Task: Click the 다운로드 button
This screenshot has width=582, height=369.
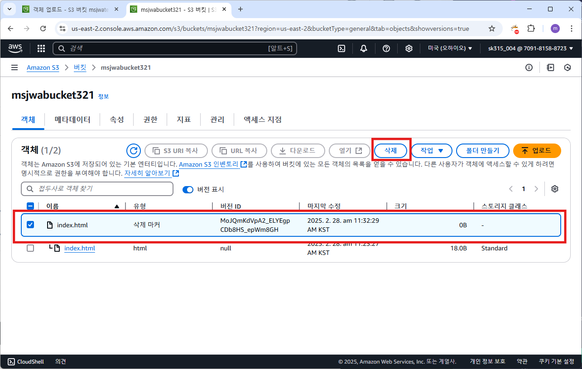Action: click(x=298, y=151)
